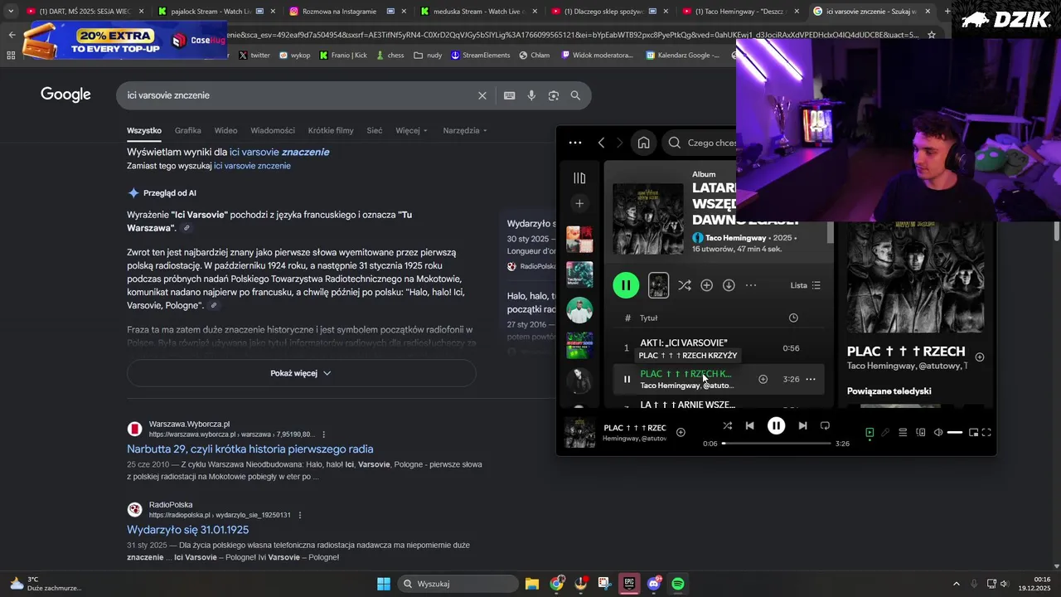Toggle shuffle in the bottom player bar
Image resolution: width=1061 pixels, height=597 pixels.
point(727,425)
